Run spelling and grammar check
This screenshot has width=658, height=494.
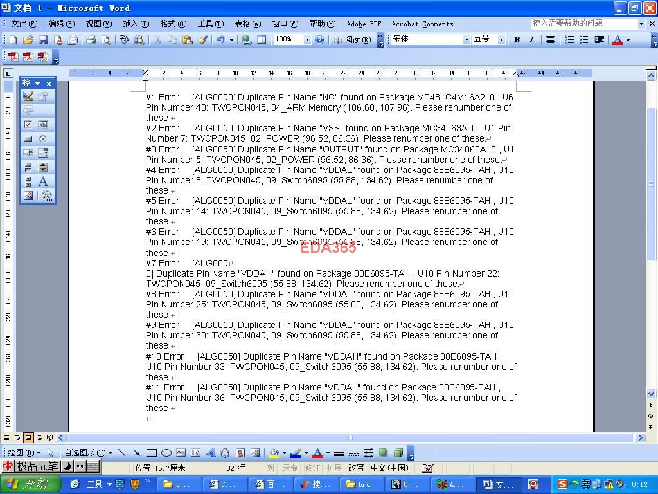click(x=124, y=40)
